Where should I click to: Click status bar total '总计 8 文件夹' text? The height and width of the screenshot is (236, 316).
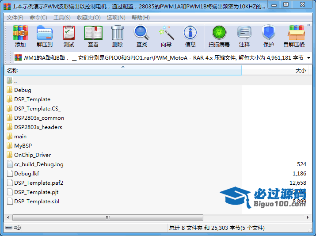[186, 228]
